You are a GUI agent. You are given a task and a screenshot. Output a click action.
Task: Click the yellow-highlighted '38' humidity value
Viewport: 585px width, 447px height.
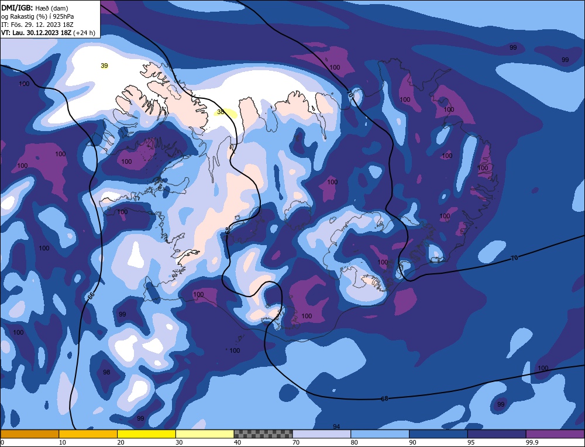pos(221,112)
